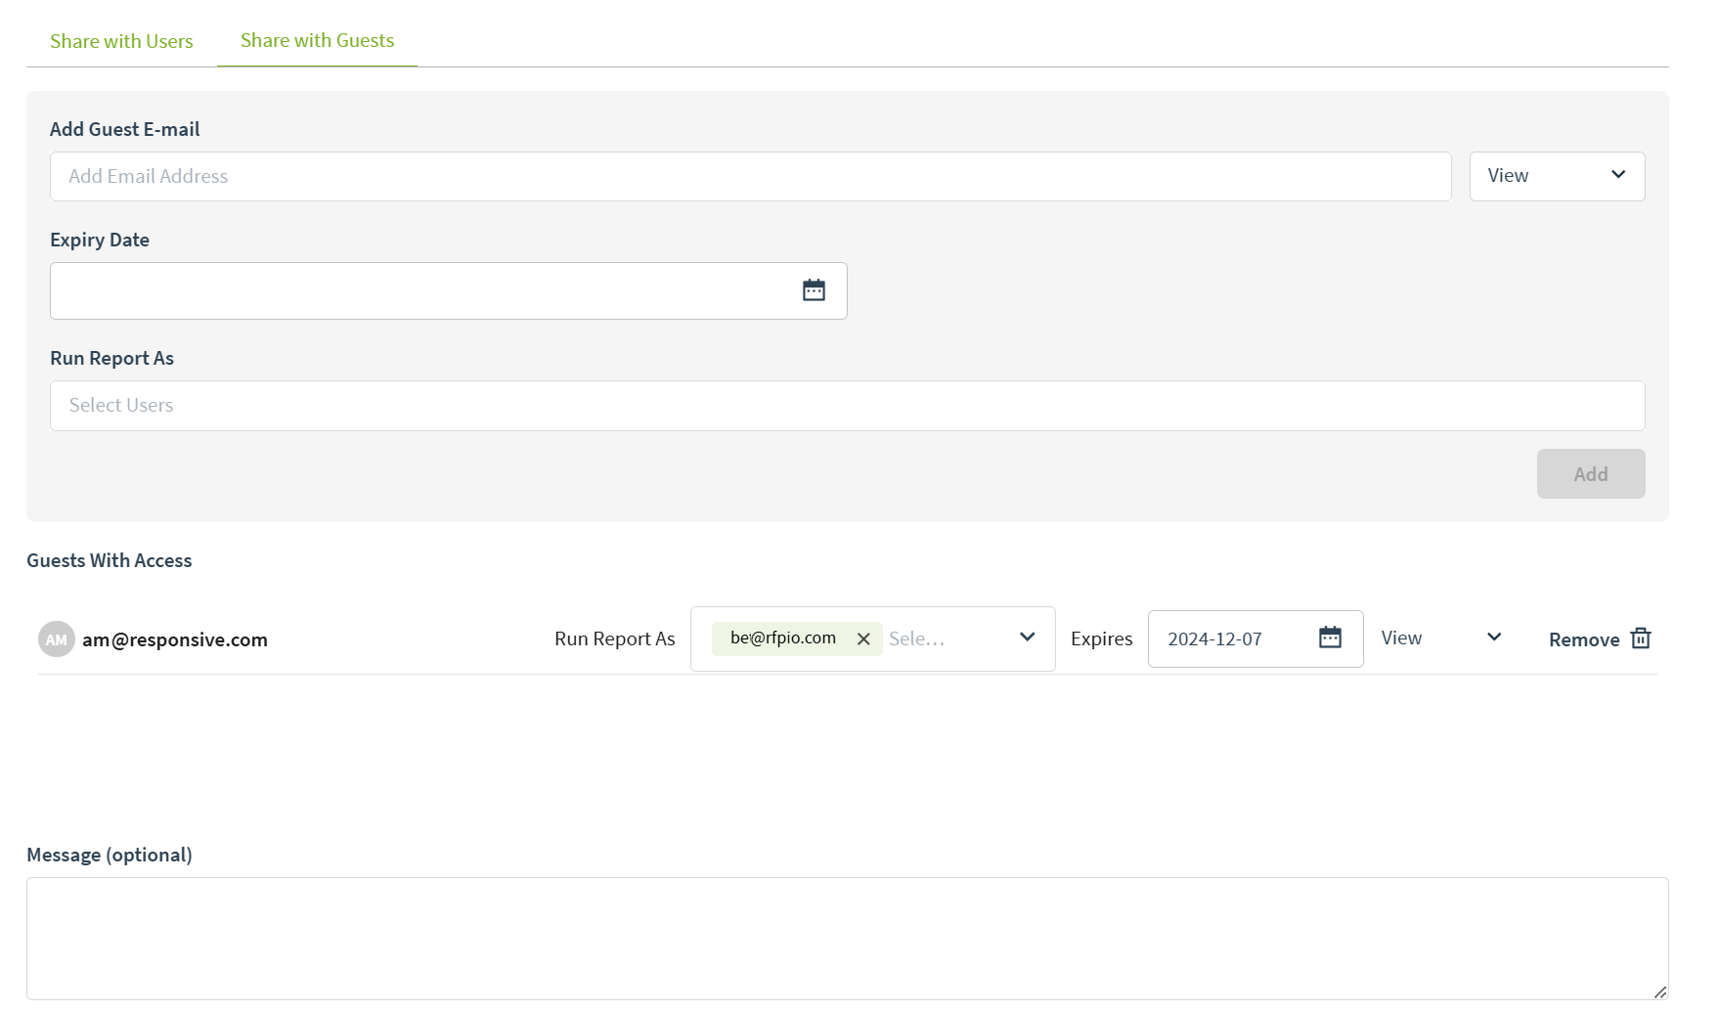Screen dimensions: 1720x1012
Task: Click the Select Users field under Run Report As
Action: [x=847, y=406]
